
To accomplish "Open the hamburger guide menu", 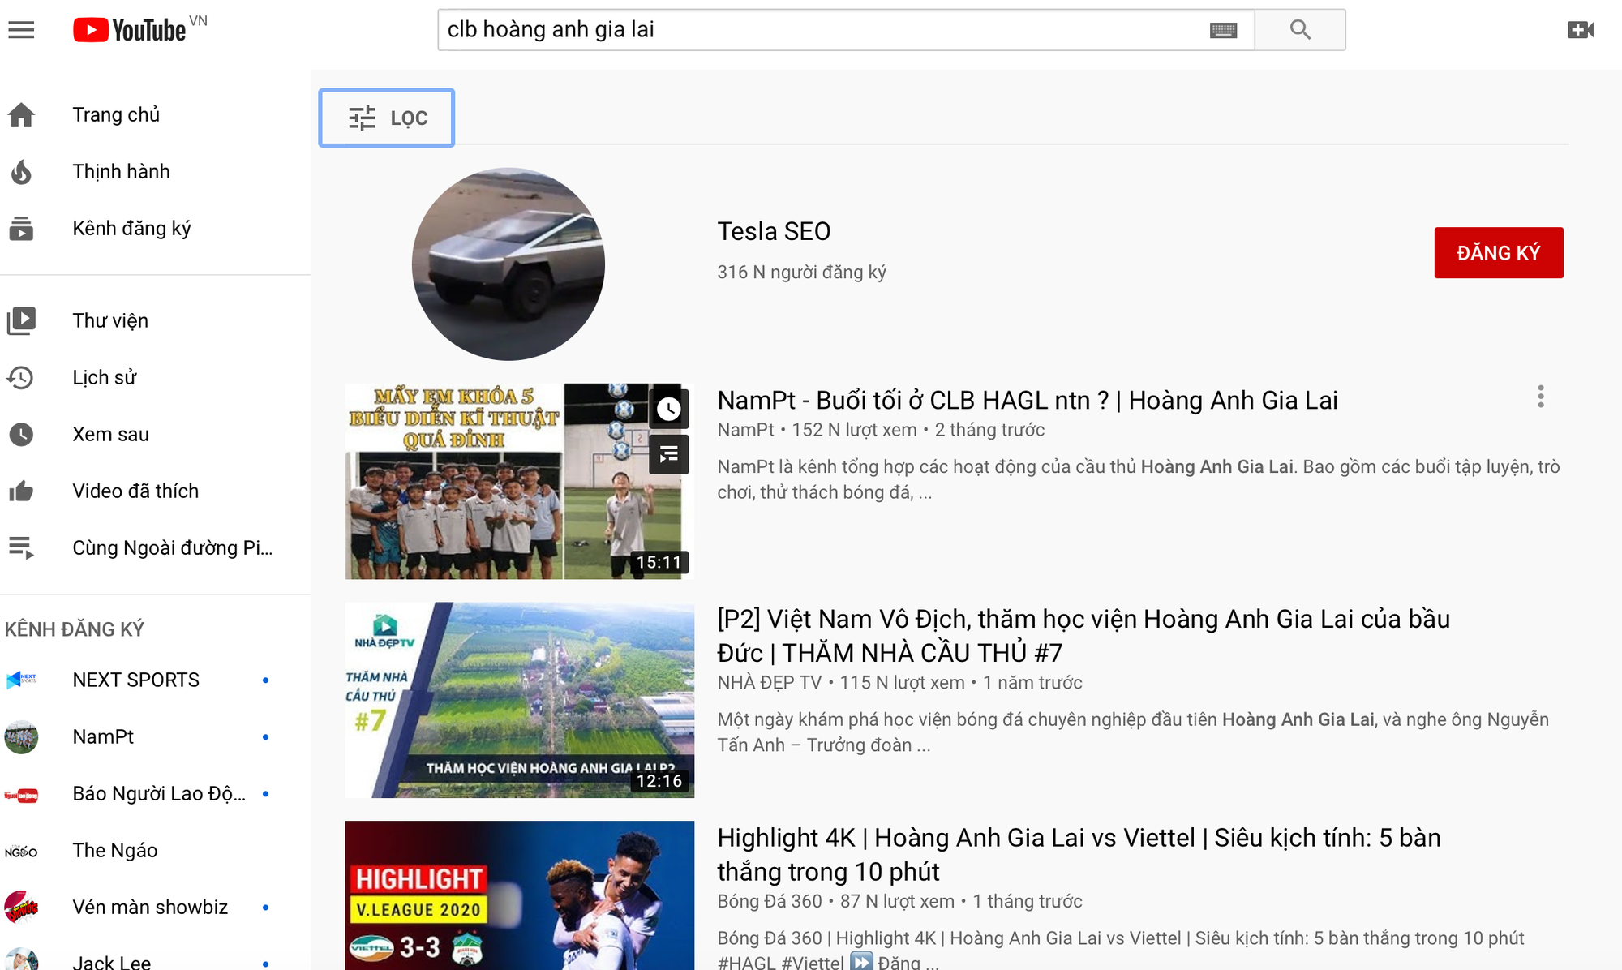I will (21, 30).
